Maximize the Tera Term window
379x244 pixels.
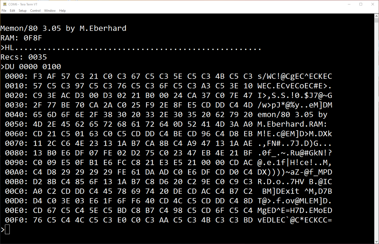(361, 4)
